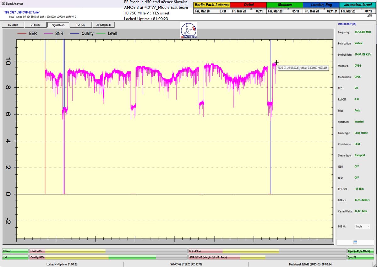The height and width of the screenshot is (267, 377).
Task: Click the Signal Analyzer window title icon
Action: coord(3,3)
